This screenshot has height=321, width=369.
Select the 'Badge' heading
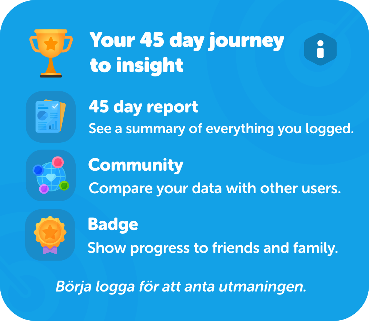[x=113, y=224]
